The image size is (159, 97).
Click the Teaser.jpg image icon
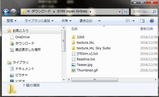click(x=74, y=65)
